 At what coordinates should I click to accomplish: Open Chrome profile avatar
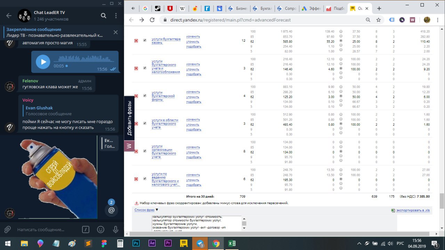point(427,20)
